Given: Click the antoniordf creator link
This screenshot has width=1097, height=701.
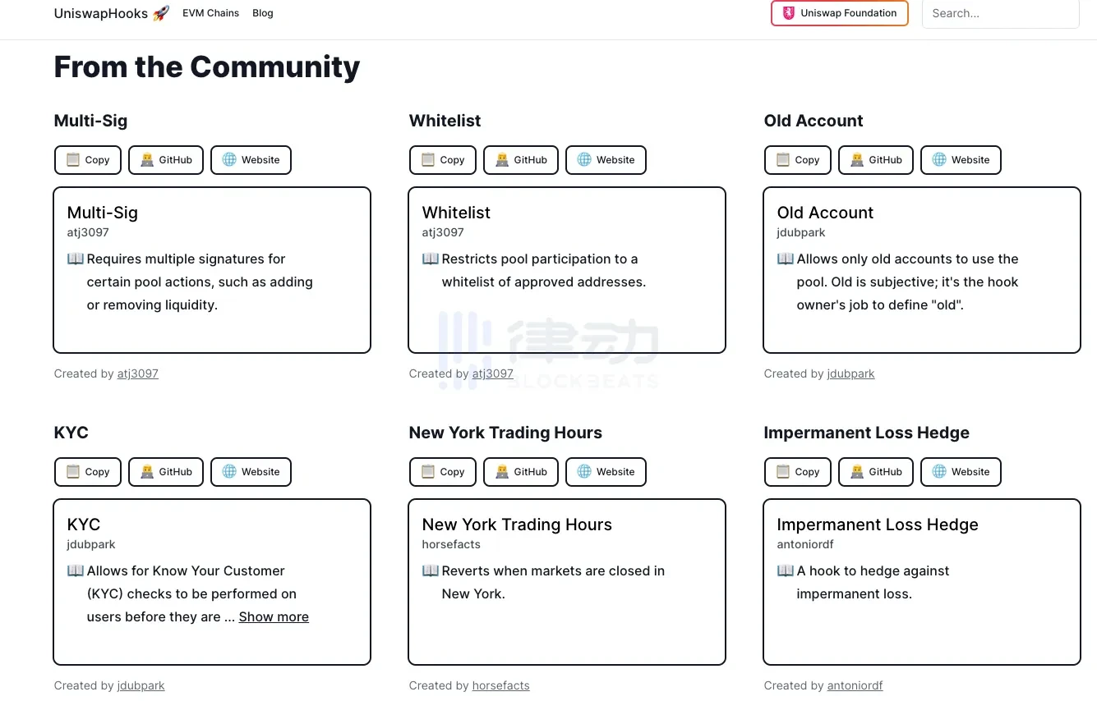Looking at the screenshot, I should click(x=855, y=685).
